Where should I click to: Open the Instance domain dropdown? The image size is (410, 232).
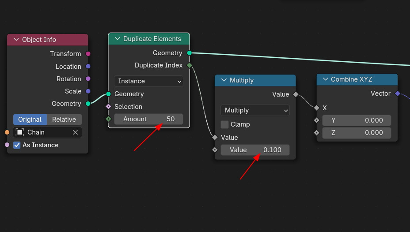(x=148, y=81)
